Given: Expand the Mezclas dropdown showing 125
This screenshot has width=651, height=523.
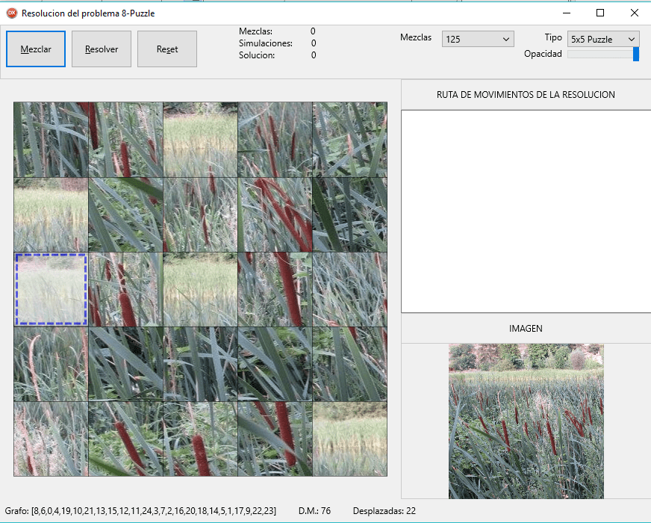Looking at the screenshot, I should (478, 40).
